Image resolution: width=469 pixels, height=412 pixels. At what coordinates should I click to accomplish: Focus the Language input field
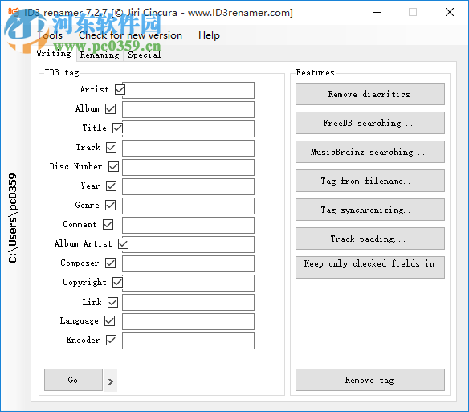[x=188, y=321]
